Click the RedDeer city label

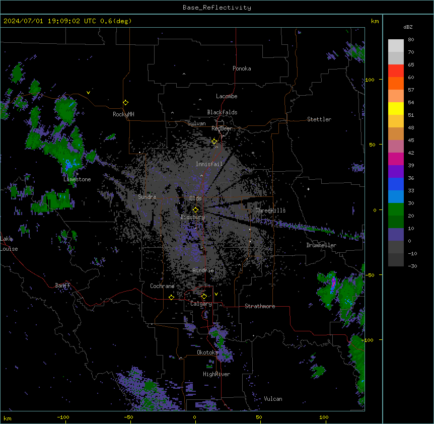[222, 128]
